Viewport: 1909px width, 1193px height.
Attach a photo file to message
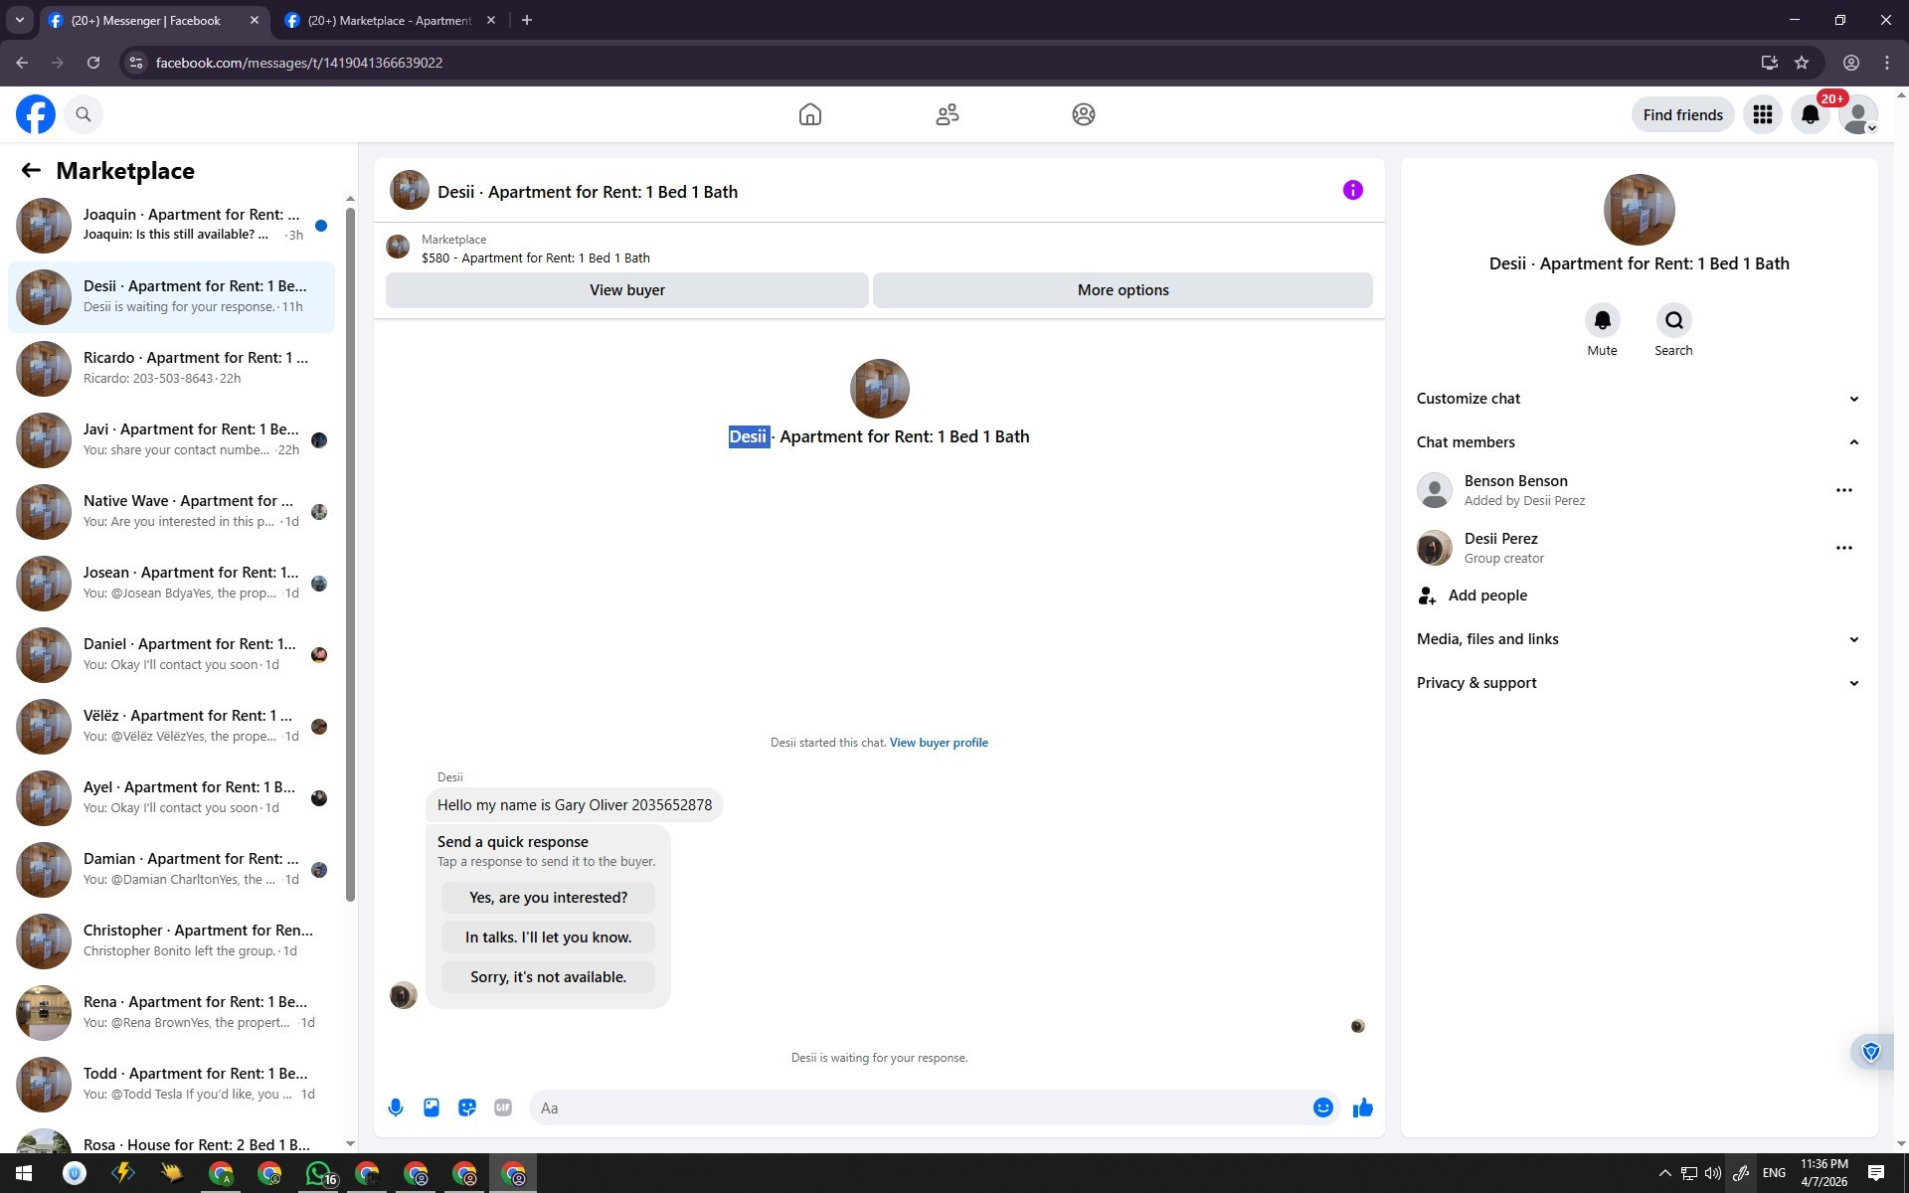tap(432, 1108)
